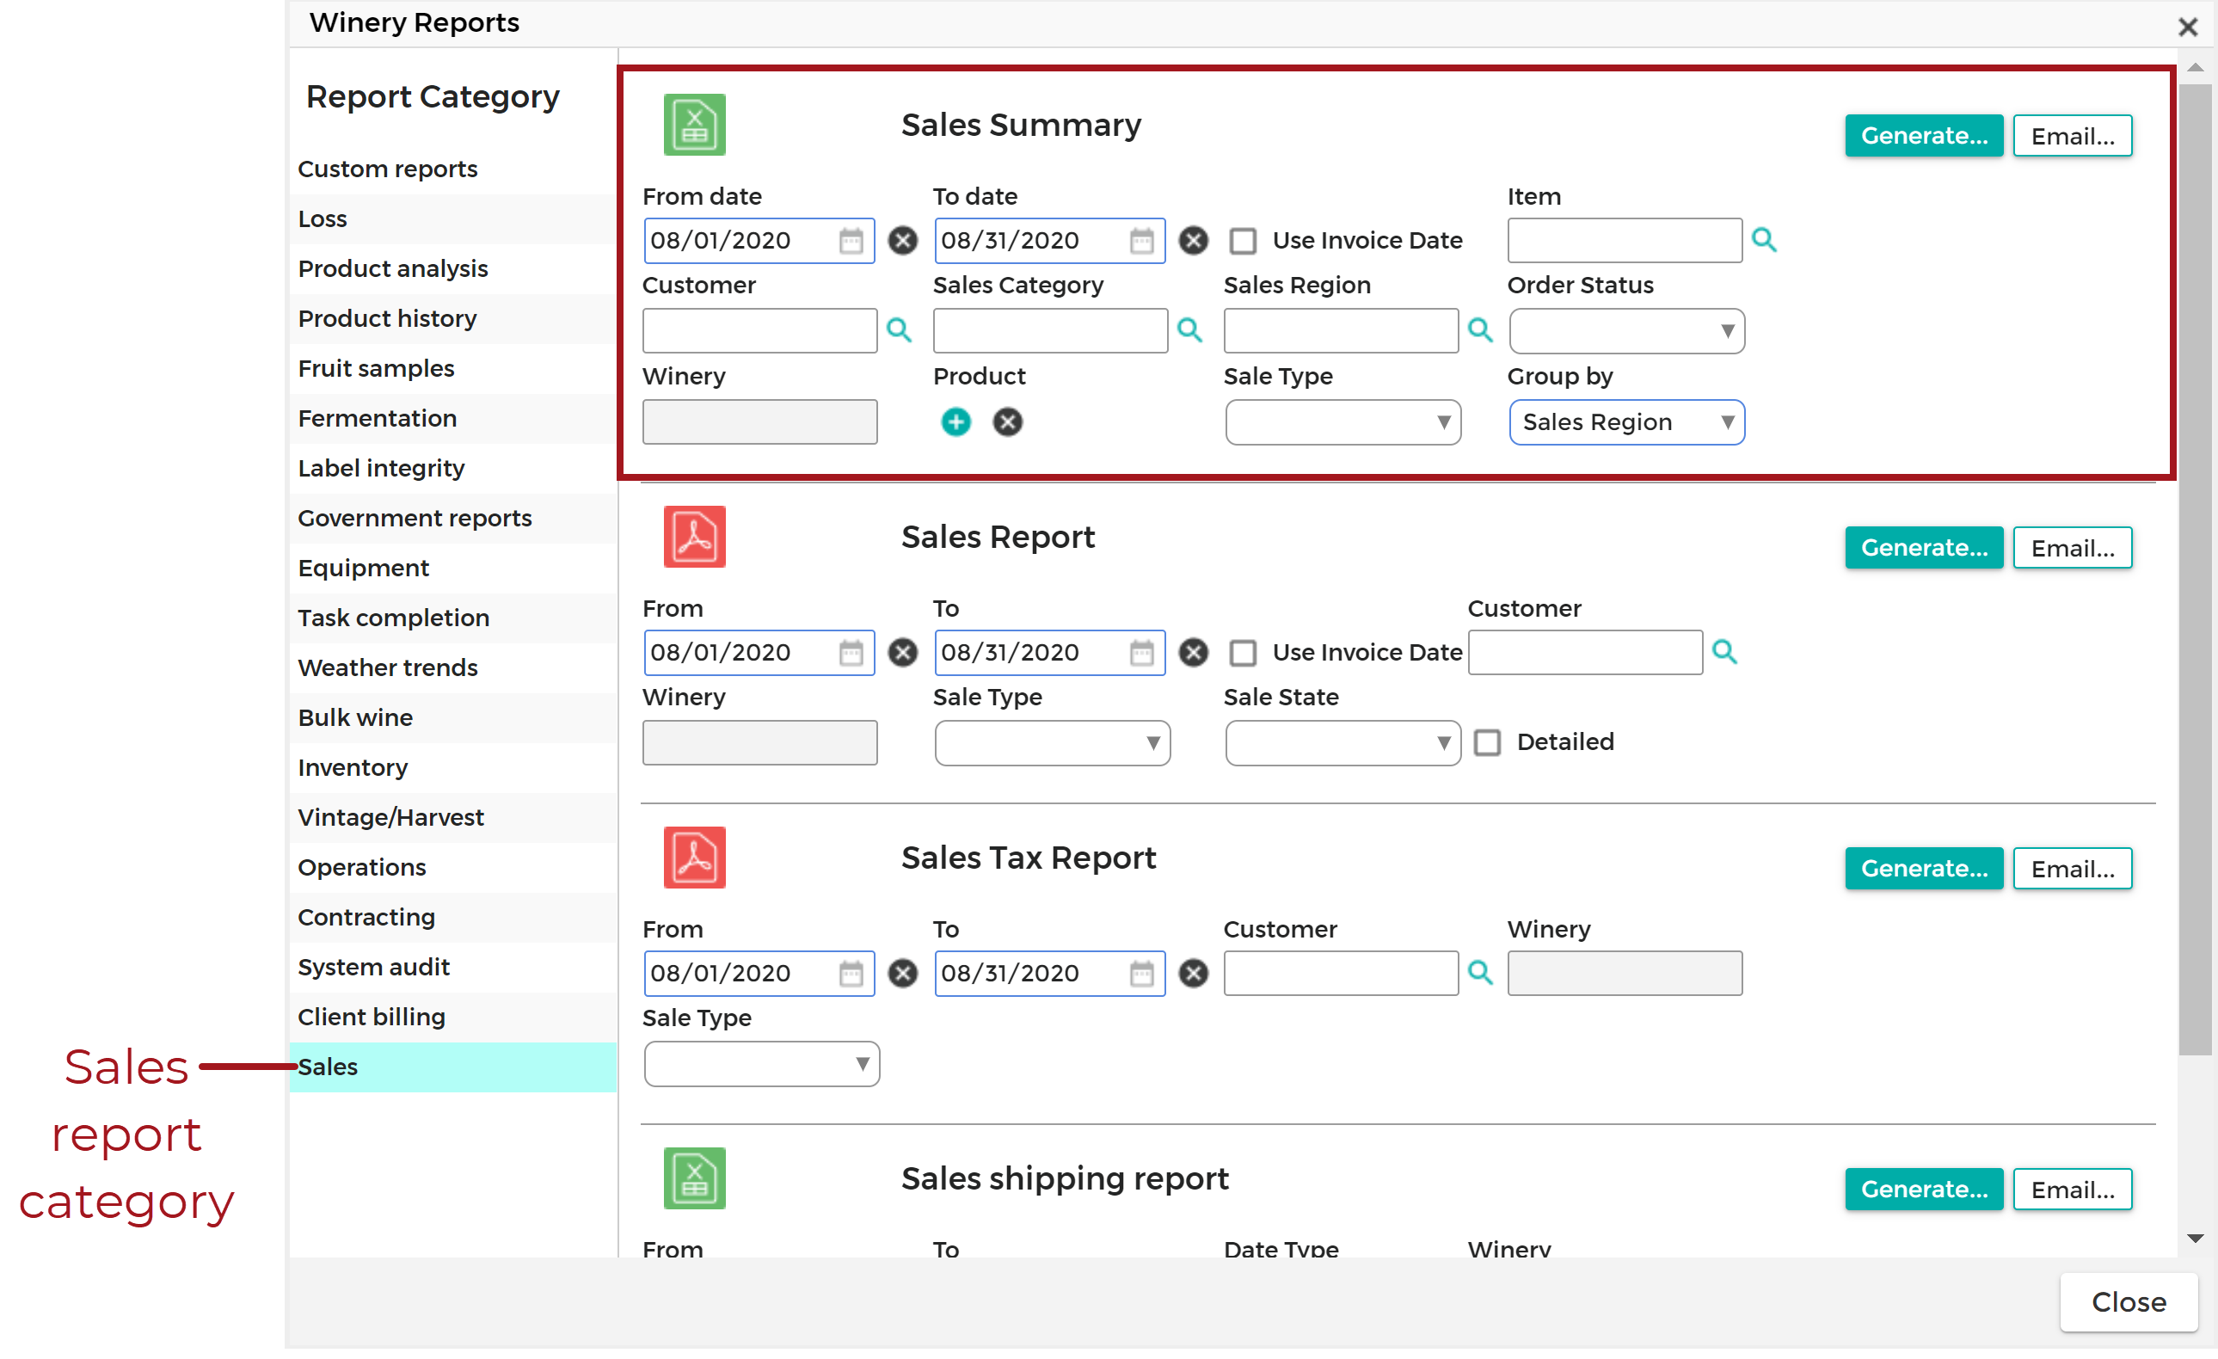Search Customer in Sales Summary
This screenshot has width=2218, height=1359.
[899, 330]
